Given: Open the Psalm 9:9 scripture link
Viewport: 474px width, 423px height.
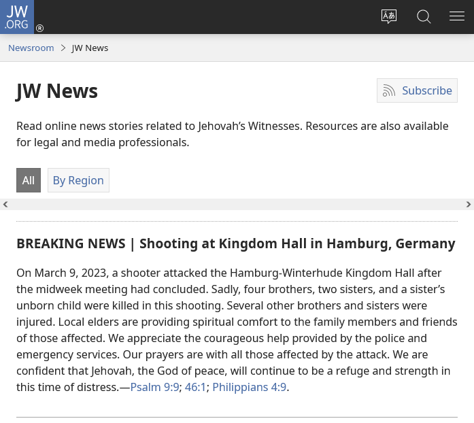Looking at the screenshot, I should pos(154,387).
